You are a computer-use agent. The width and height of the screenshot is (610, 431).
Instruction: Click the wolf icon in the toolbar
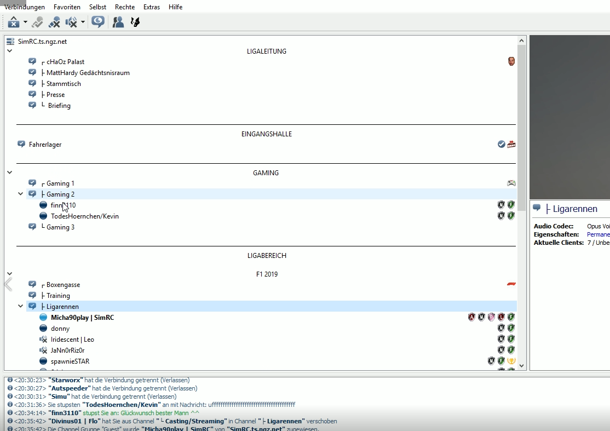[x=135, y=22]
